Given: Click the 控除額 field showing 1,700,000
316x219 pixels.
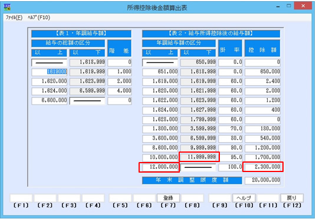Looking at the screenshot, I should pyautogui.click(x=262, y=157).
